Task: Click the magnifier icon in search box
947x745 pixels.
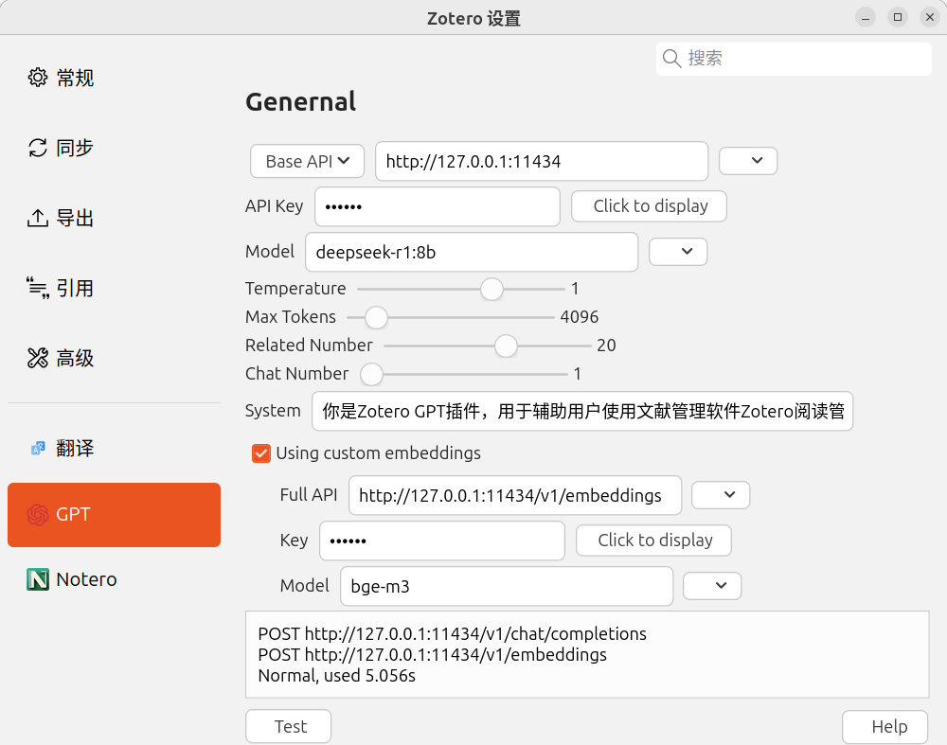Action: click(x=671, y=59)
